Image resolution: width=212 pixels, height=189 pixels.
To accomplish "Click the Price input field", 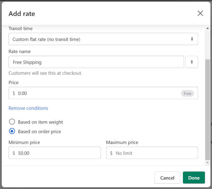I will click(x=103, y=93).
